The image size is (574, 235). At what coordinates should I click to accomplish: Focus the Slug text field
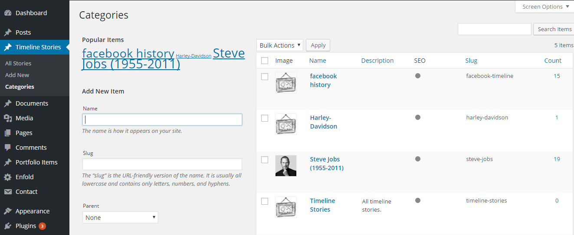tap(162, 164)
